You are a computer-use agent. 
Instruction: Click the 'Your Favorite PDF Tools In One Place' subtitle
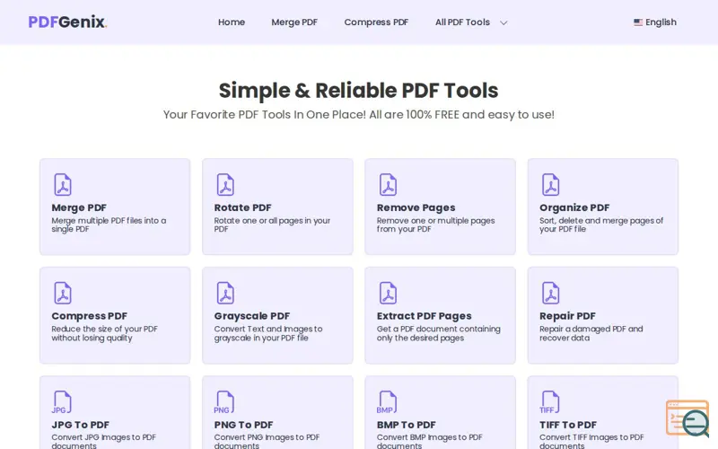(358, 115)
